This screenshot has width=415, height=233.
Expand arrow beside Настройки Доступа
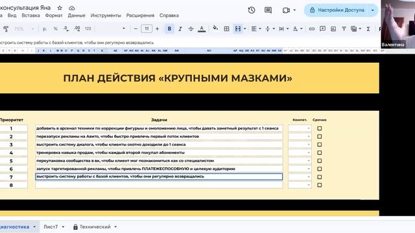(x=373, y=10)
